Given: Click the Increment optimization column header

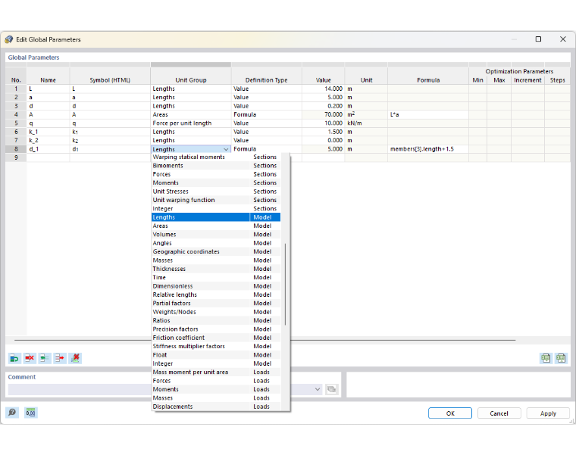Looking at the screenshot, I should tap(527, 80).
